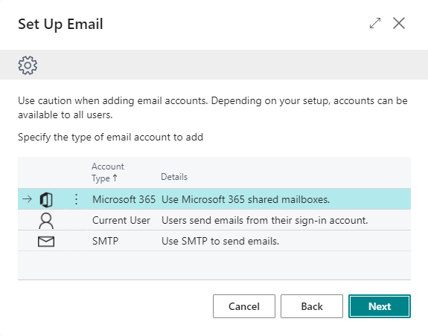Expand dialog with the maximize arrows icon

[375, 23]
